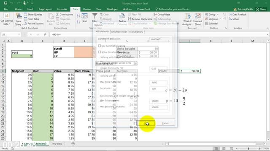
Task: Click the Sort Z to A icon
Action: pos(78,22)
